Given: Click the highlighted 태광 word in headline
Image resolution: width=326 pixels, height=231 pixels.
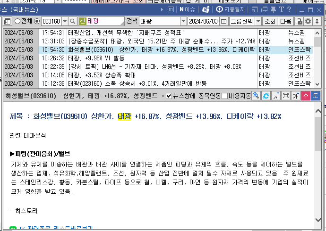Looking at the screenshot, I should click(124, 116).
